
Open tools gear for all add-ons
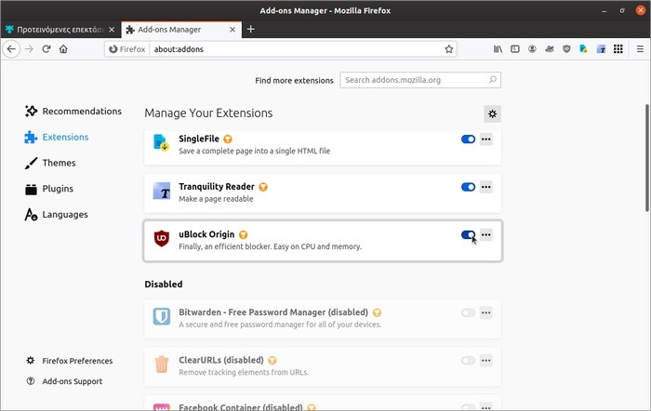[x=492, y=113]
